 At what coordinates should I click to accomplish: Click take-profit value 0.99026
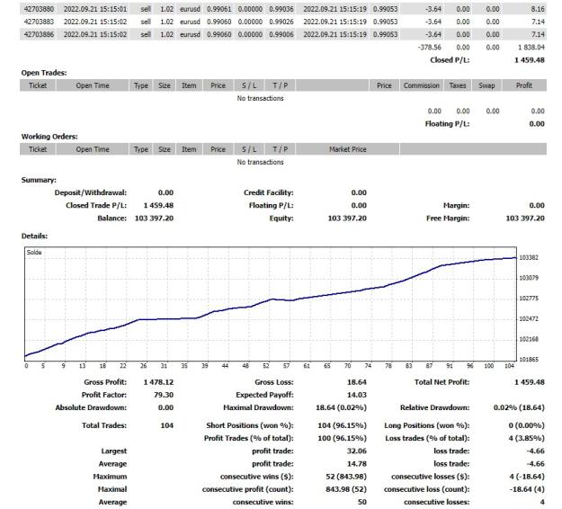tap(281, 22)
